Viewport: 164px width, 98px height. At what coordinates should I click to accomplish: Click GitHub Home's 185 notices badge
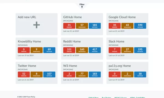(x=95, y=26)
